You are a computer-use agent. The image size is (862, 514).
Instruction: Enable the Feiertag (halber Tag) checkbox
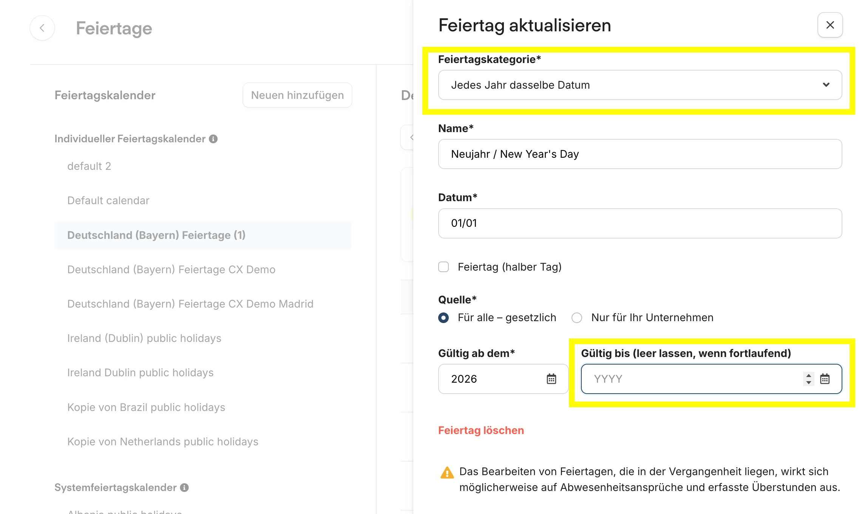click(x=443, y=267)
